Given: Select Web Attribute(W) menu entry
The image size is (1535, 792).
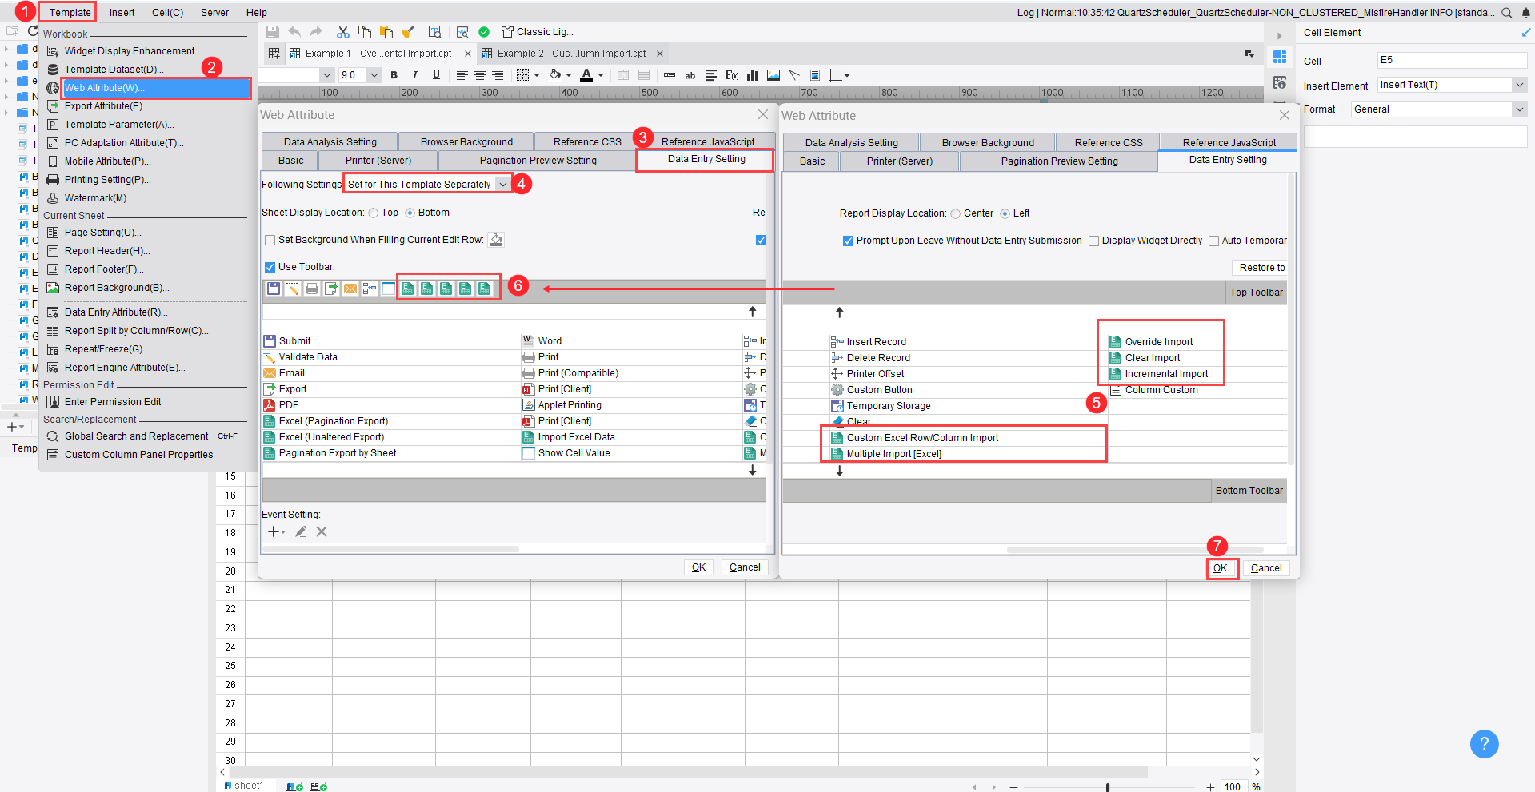Looking at the screenshot, I should click(157, 88).
